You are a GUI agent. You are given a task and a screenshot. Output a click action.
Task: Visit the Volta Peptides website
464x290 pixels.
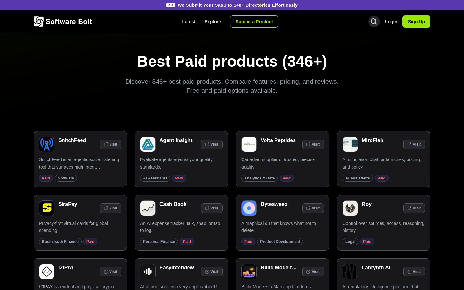[313, 144]
